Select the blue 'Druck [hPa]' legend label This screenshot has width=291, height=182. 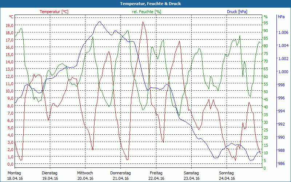tap(237, 12)
